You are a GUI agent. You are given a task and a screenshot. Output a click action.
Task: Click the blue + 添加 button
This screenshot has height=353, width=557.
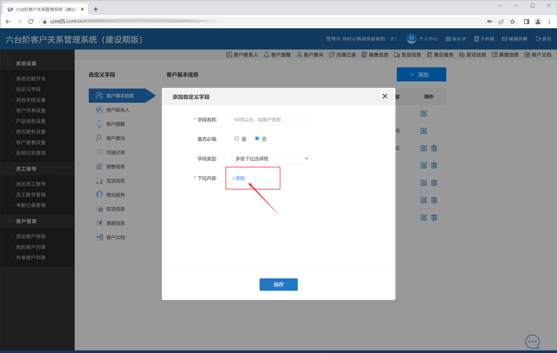421,75
